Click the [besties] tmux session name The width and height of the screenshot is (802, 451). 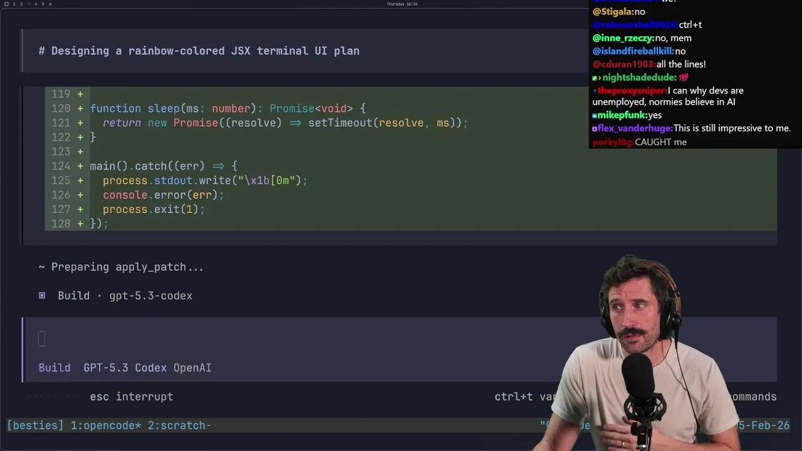click(35, 425)
